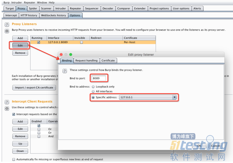Switch to the Repeater tab
This screenshot has height=163, width=233.
(76, 8)
